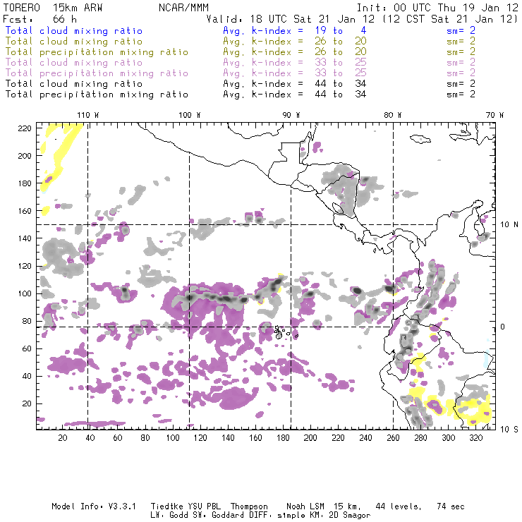Click the '100' value on the vertical axis

[x=25, y=293]
